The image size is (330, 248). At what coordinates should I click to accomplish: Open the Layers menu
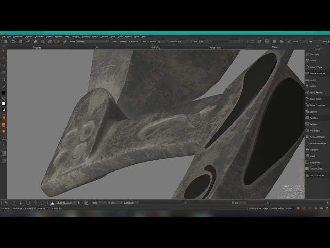[49, 37]
